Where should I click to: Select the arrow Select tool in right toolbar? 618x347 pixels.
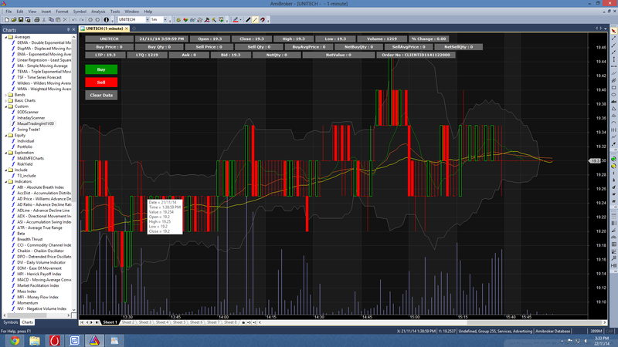(613, 31)
